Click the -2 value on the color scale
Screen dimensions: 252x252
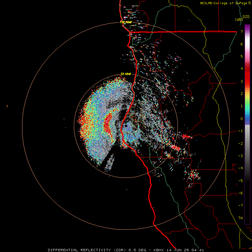241,144
